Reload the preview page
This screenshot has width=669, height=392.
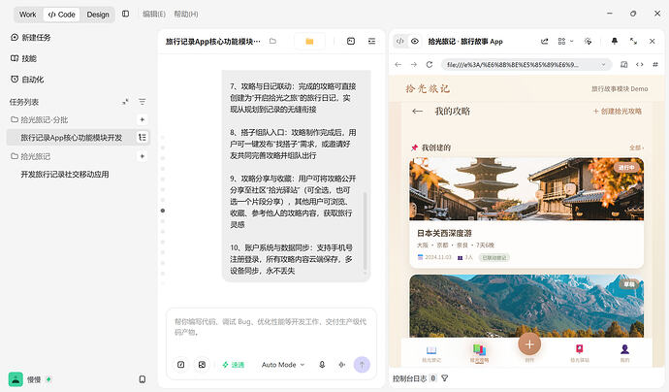(x=430, y=64)
